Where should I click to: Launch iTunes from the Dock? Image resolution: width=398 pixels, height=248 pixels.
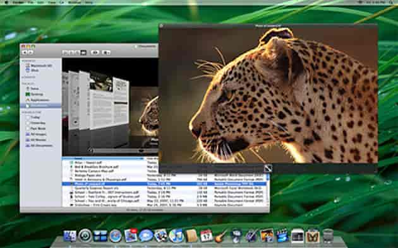176,235
